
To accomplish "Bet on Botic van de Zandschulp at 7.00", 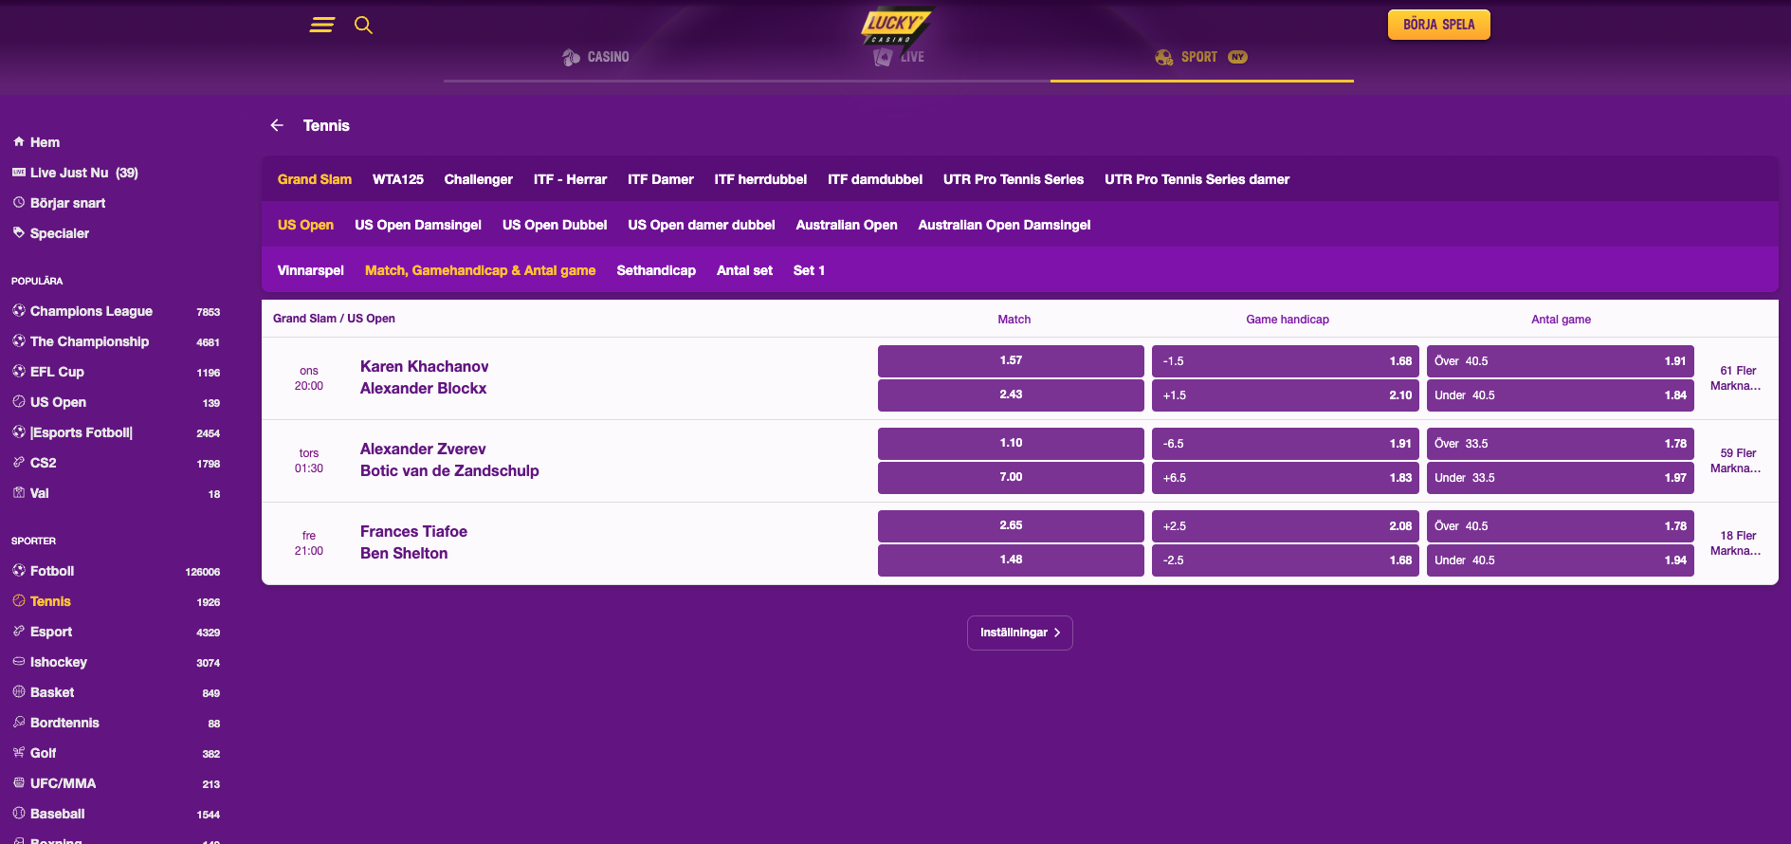I will pyautogui.click(x=1011, y=478).
